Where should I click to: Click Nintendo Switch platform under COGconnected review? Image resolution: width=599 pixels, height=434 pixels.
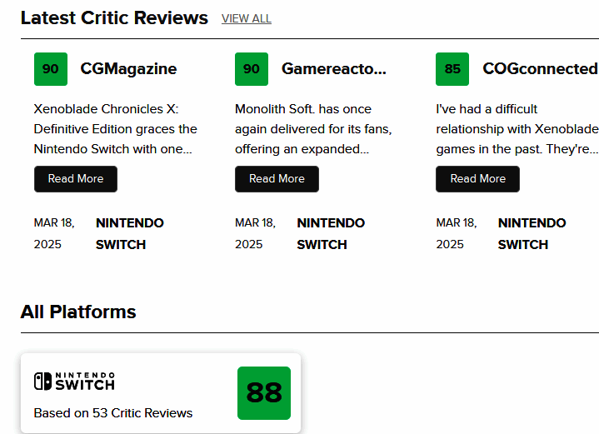tap(532, 233)
